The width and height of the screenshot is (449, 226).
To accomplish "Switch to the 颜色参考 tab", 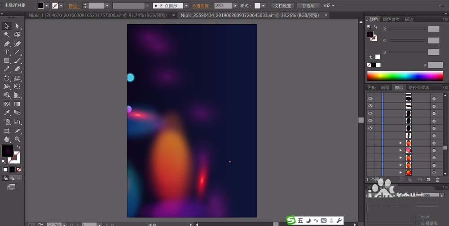I will [391, 19].
